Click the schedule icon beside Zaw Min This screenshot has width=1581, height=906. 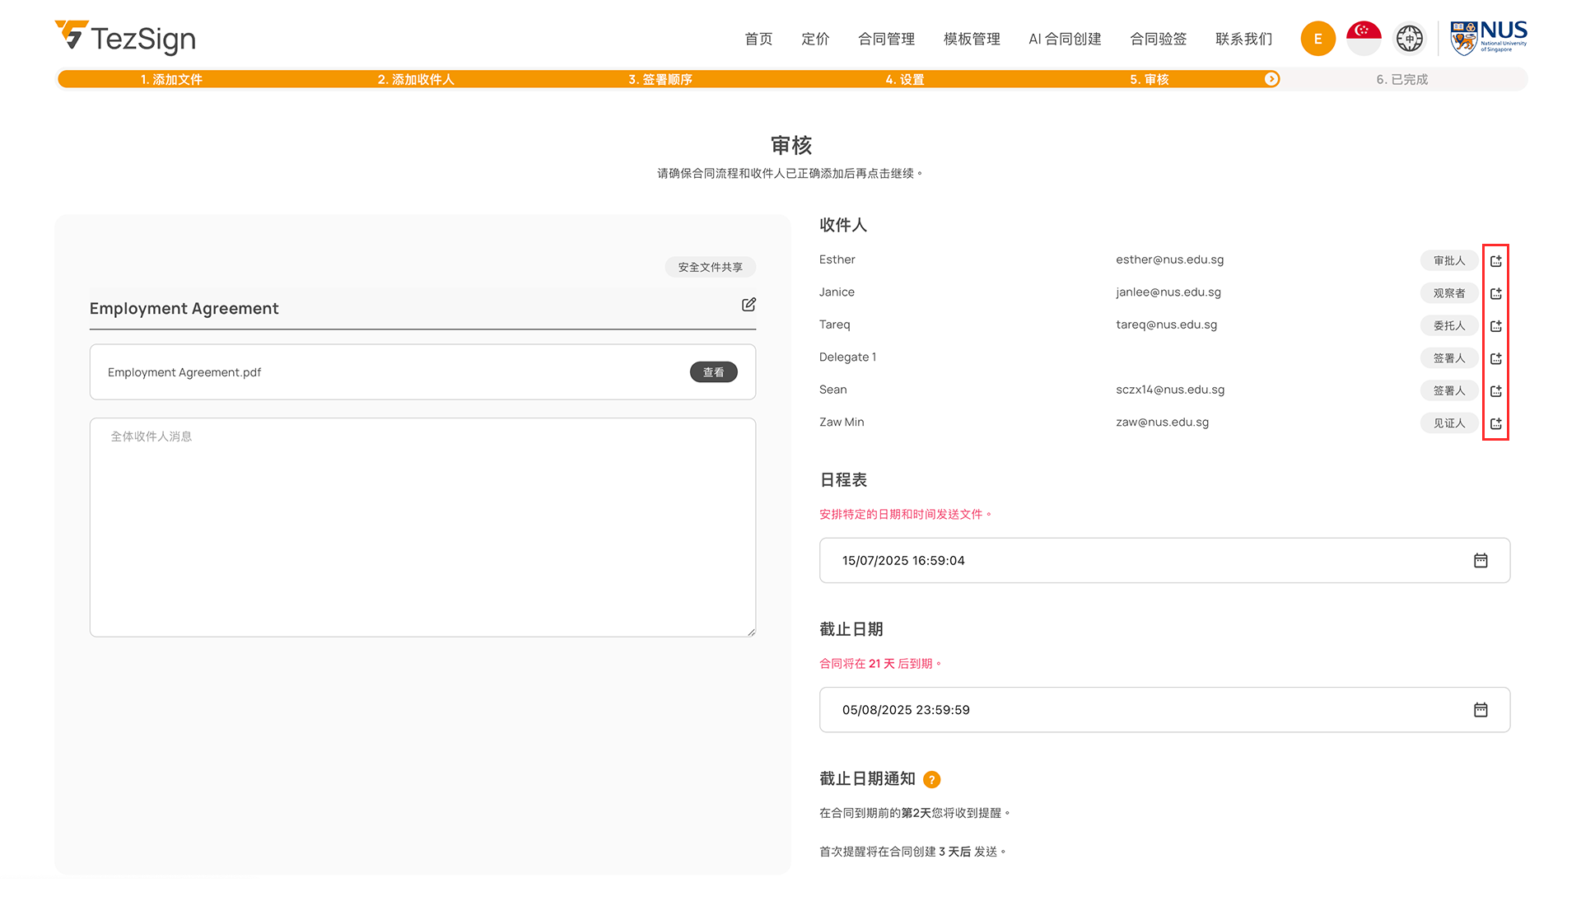pos(1495,423)
